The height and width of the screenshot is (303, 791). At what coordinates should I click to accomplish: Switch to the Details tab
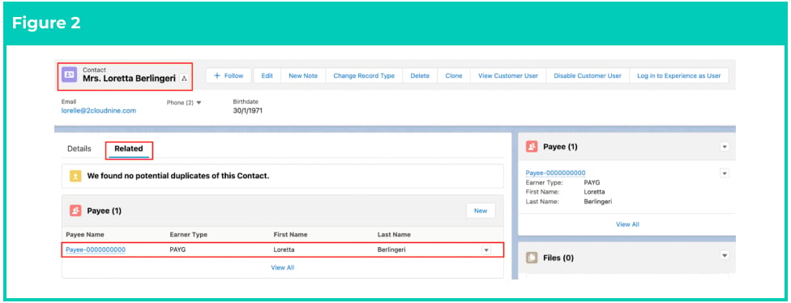click(79, 149)
